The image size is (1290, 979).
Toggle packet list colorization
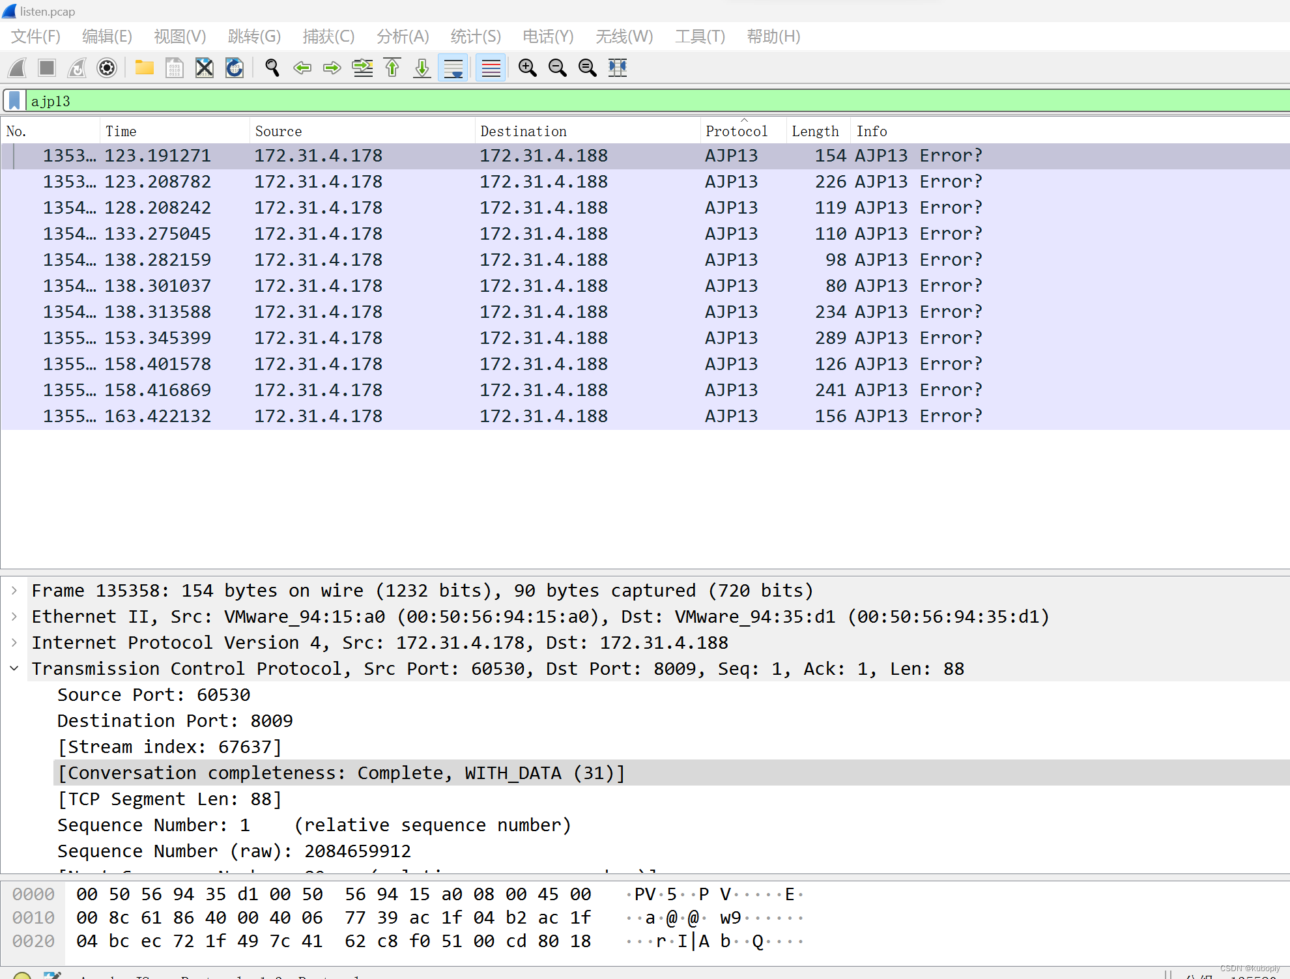tap(491, 68)
